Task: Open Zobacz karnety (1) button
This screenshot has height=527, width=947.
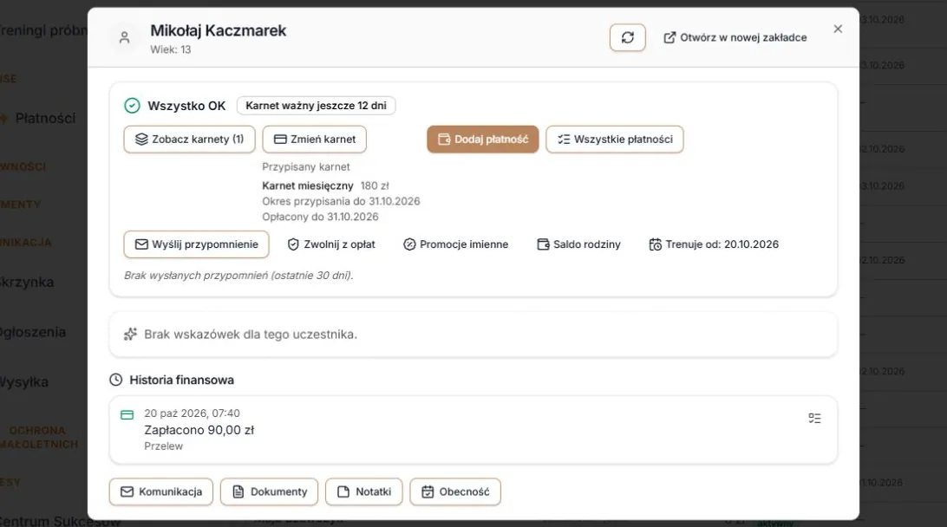Action: tap(190, 140)
